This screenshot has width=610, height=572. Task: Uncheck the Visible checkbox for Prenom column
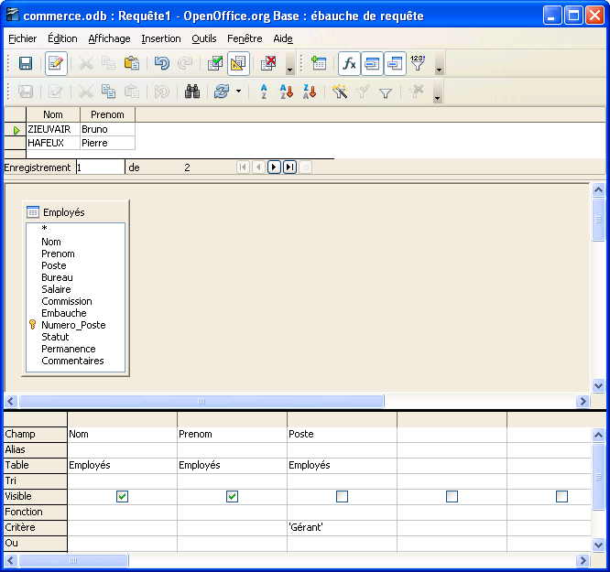[x=232, y=496]
